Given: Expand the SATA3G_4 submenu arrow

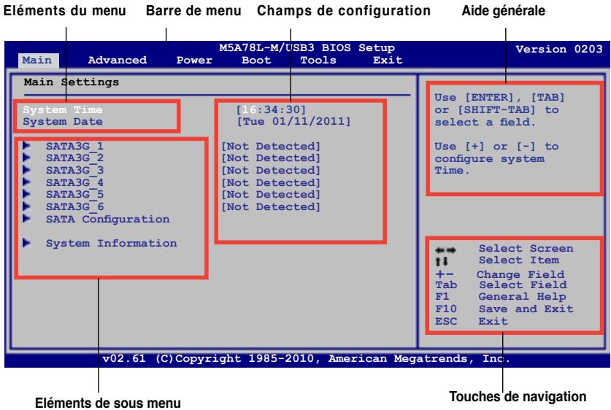Looking at the screenshot, I should tap(26, 182).
